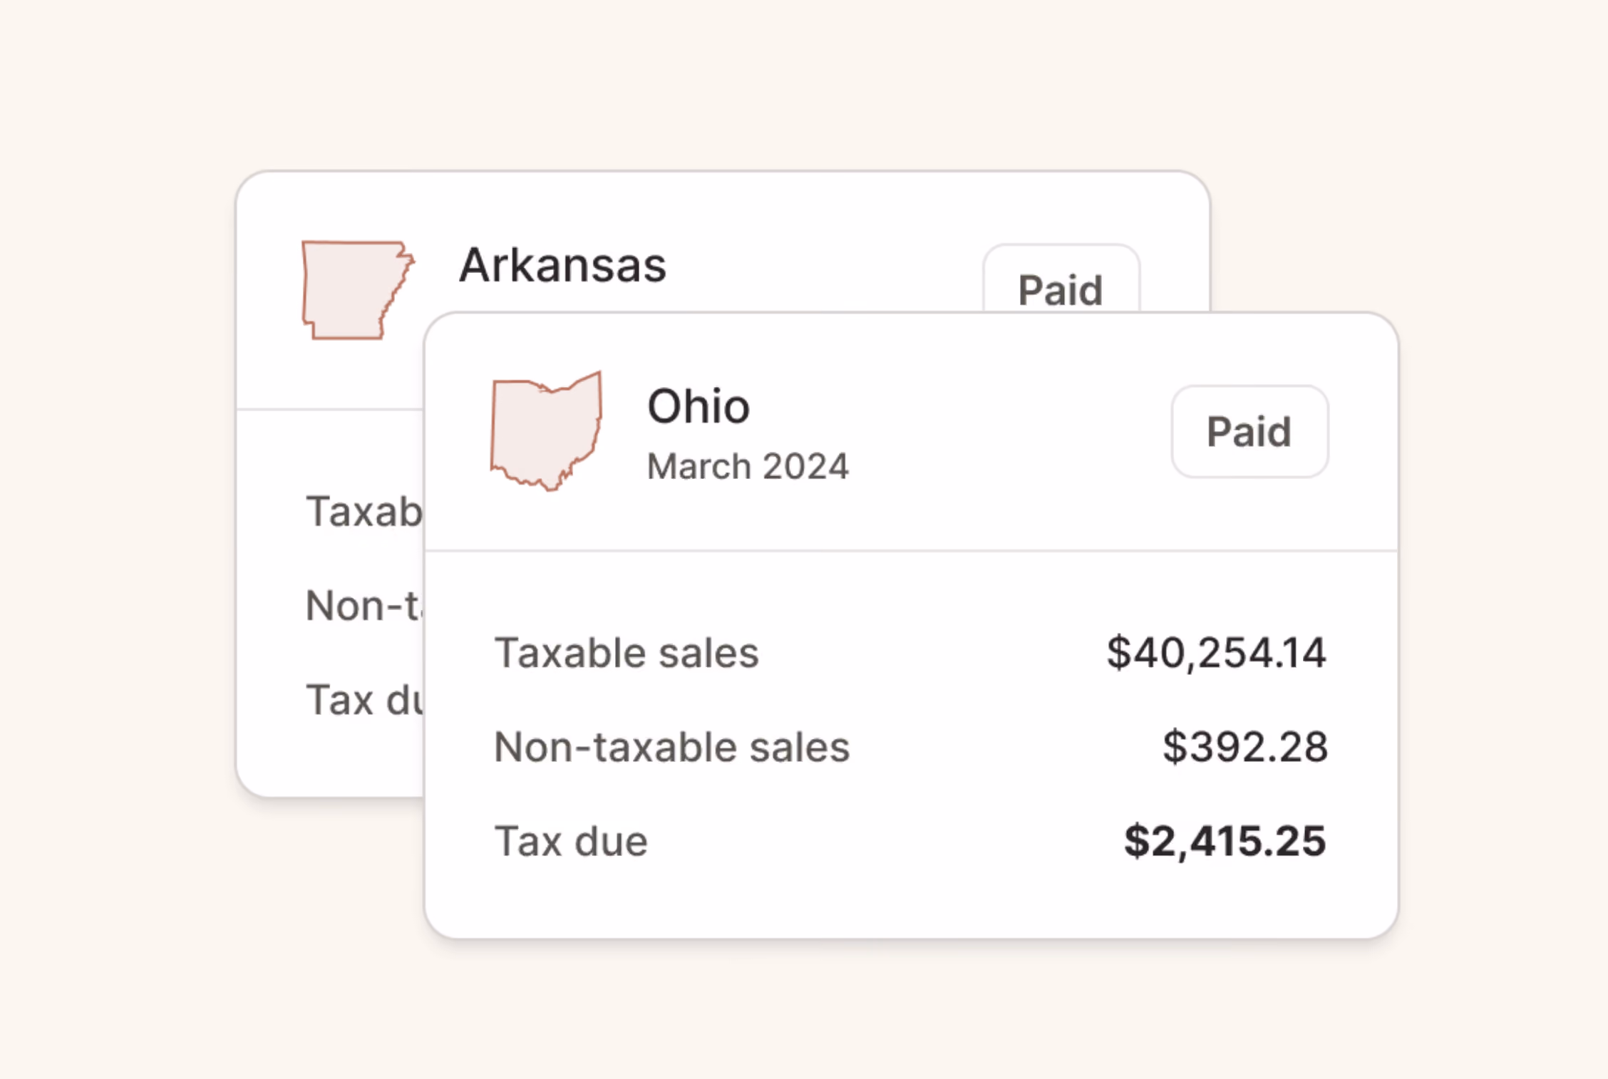Image resolution: width=1608 pixels, height=1079 pixels.
Task: Click the March 2024 period label
Action: click(x=748, y=467)
